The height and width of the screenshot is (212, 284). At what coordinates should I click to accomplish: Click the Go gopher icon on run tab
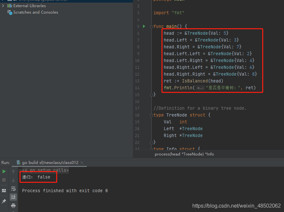click(x=18, y=162)
